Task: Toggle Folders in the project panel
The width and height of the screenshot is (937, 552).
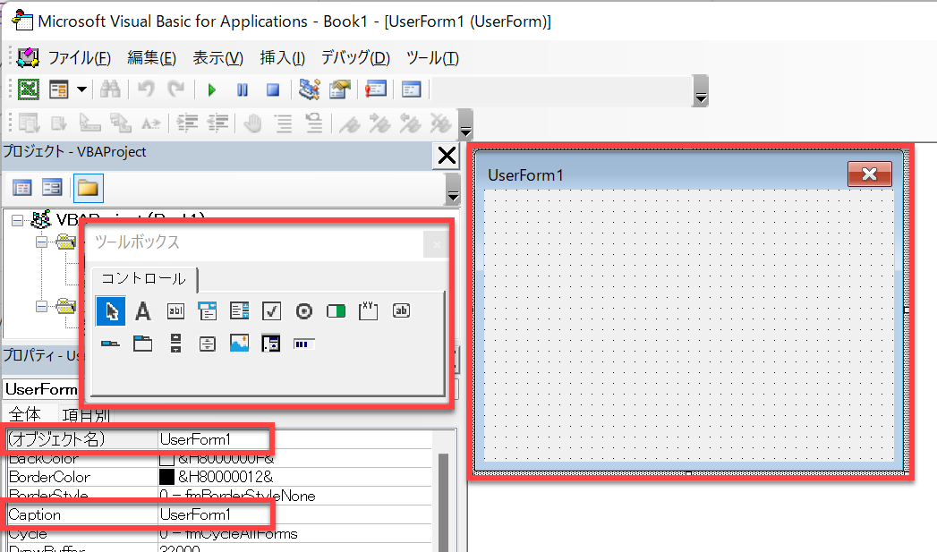Action: (x=88, y=188)
